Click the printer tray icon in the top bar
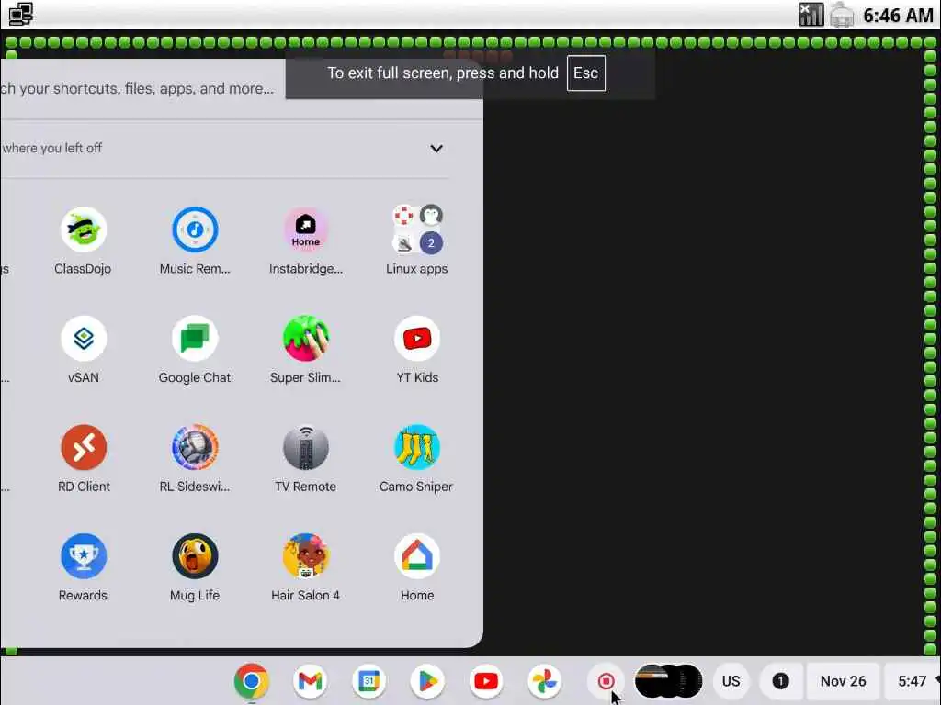 [x=842, y=15]
